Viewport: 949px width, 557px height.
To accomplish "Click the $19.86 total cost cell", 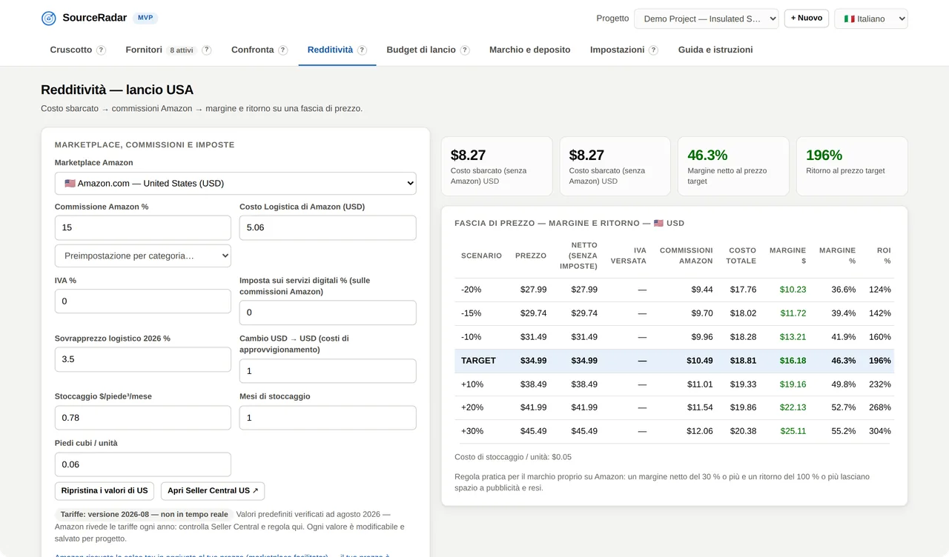I will pos(743,407).
